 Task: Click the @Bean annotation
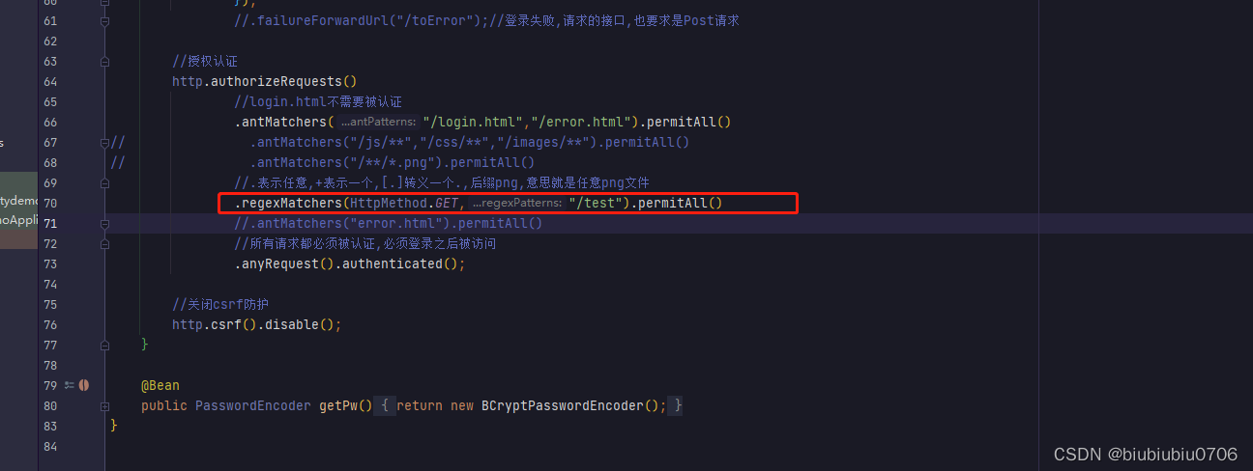pos(160,385)
